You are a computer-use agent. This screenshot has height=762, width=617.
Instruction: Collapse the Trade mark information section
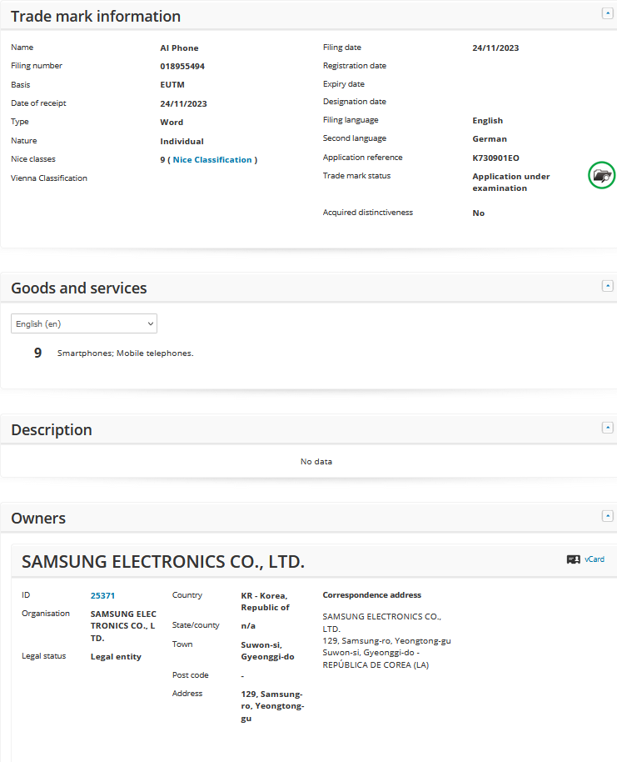coord(607,13)
